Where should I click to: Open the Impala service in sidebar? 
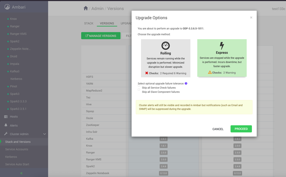tap(15, 64)
